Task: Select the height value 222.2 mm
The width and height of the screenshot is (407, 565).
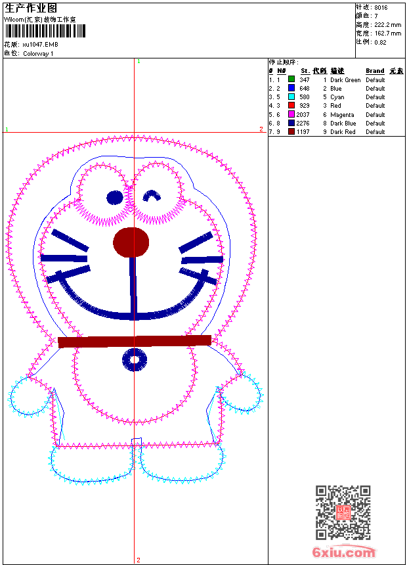Action: 387,25
